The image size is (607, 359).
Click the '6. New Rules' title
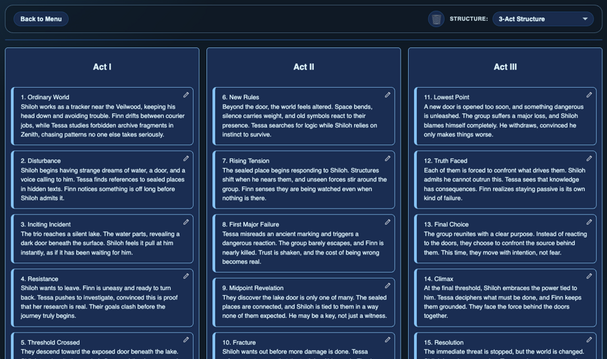click(240, 97)
